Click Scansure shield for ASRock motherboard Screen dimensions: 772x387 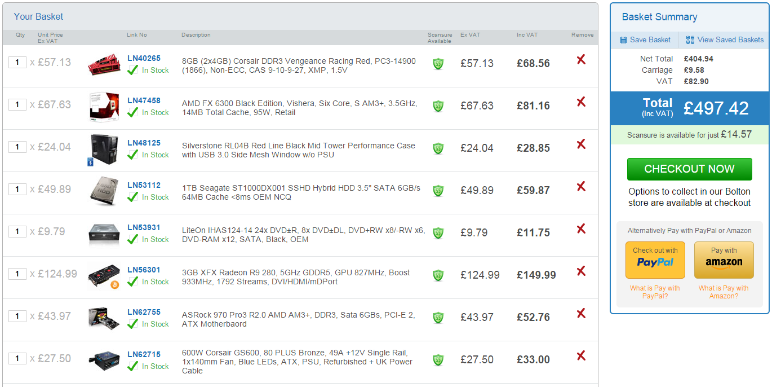pyautogui.click(x=438, y=318)
